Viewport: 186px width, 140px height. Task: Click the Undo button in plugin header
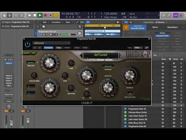[x=77, y=48]
